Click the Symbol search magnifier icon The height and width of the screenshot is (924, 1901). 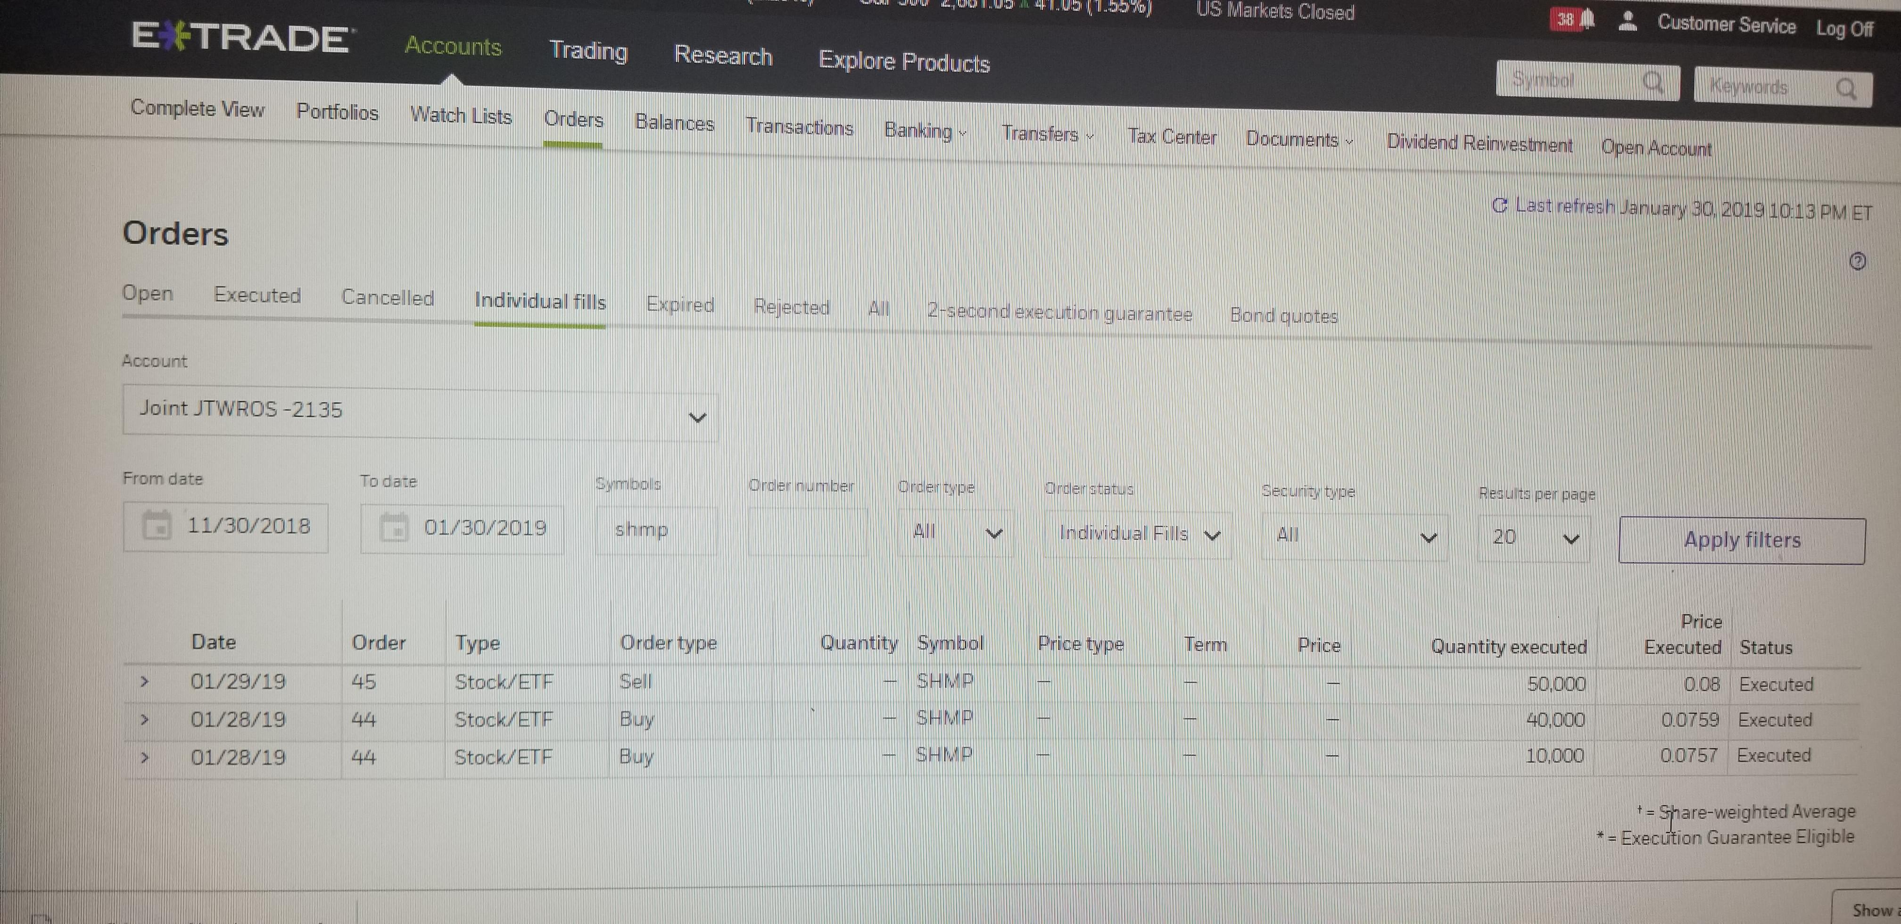[x=1653, y=82]
